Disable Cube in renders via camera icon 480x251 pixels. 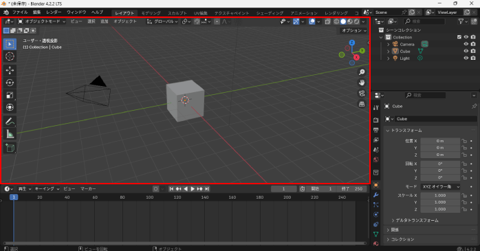click(473, 51)
